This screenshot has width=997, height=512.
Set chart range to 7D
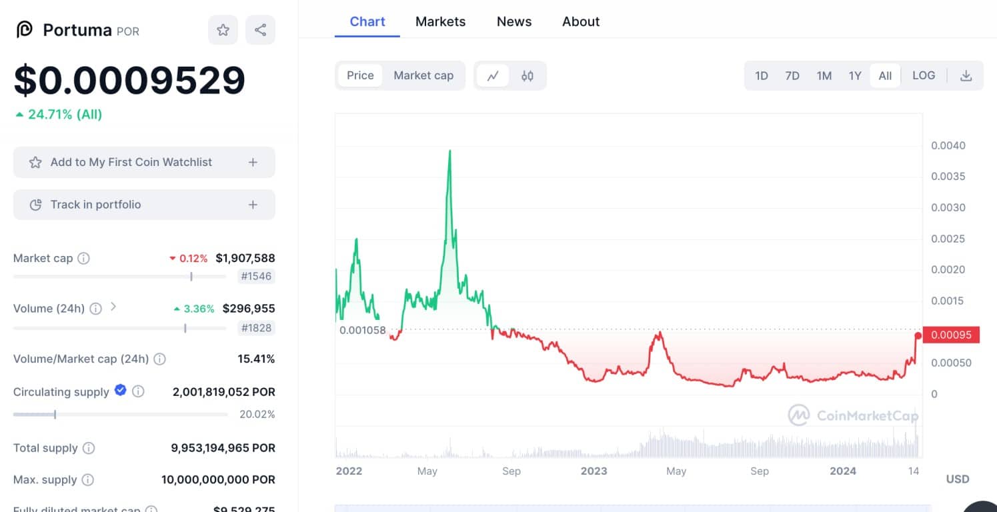792,75
